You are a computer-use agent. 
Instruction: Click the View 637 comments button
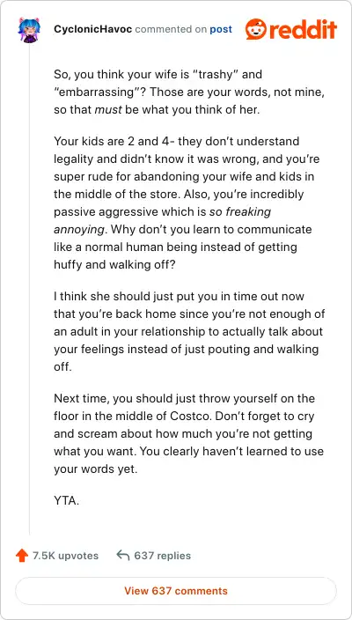(x=176, y=591)
